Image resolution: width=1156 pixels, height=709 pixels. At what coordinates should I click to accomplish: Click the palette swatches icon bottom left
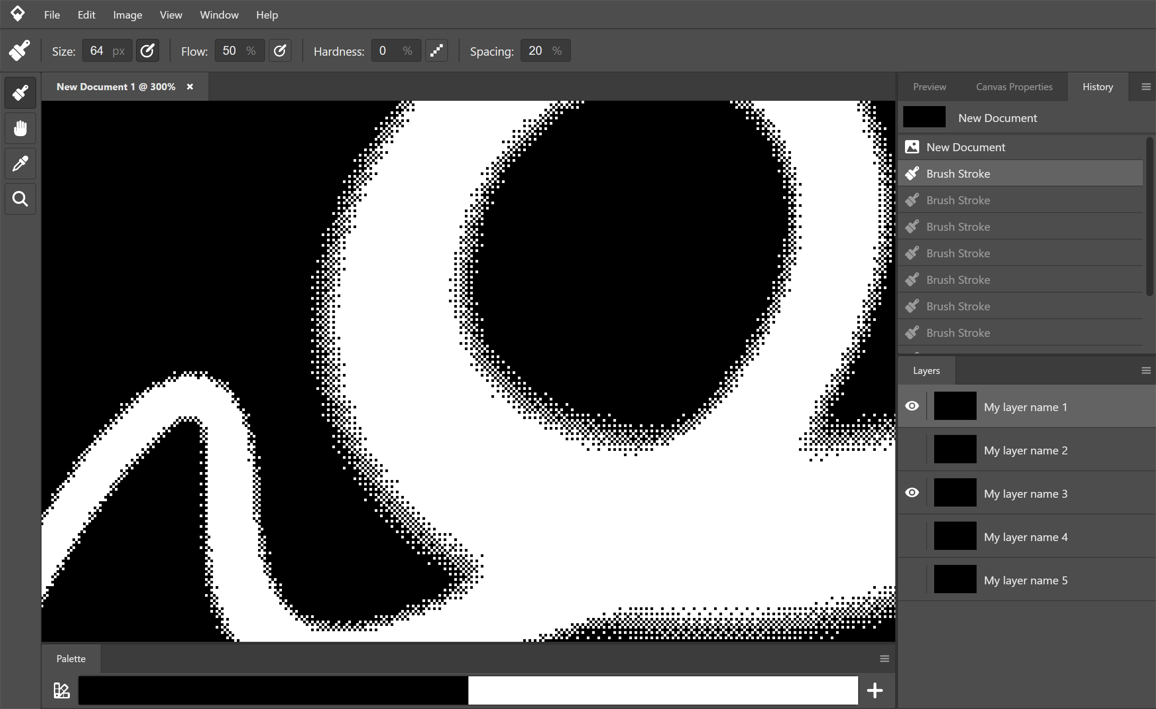61,690
